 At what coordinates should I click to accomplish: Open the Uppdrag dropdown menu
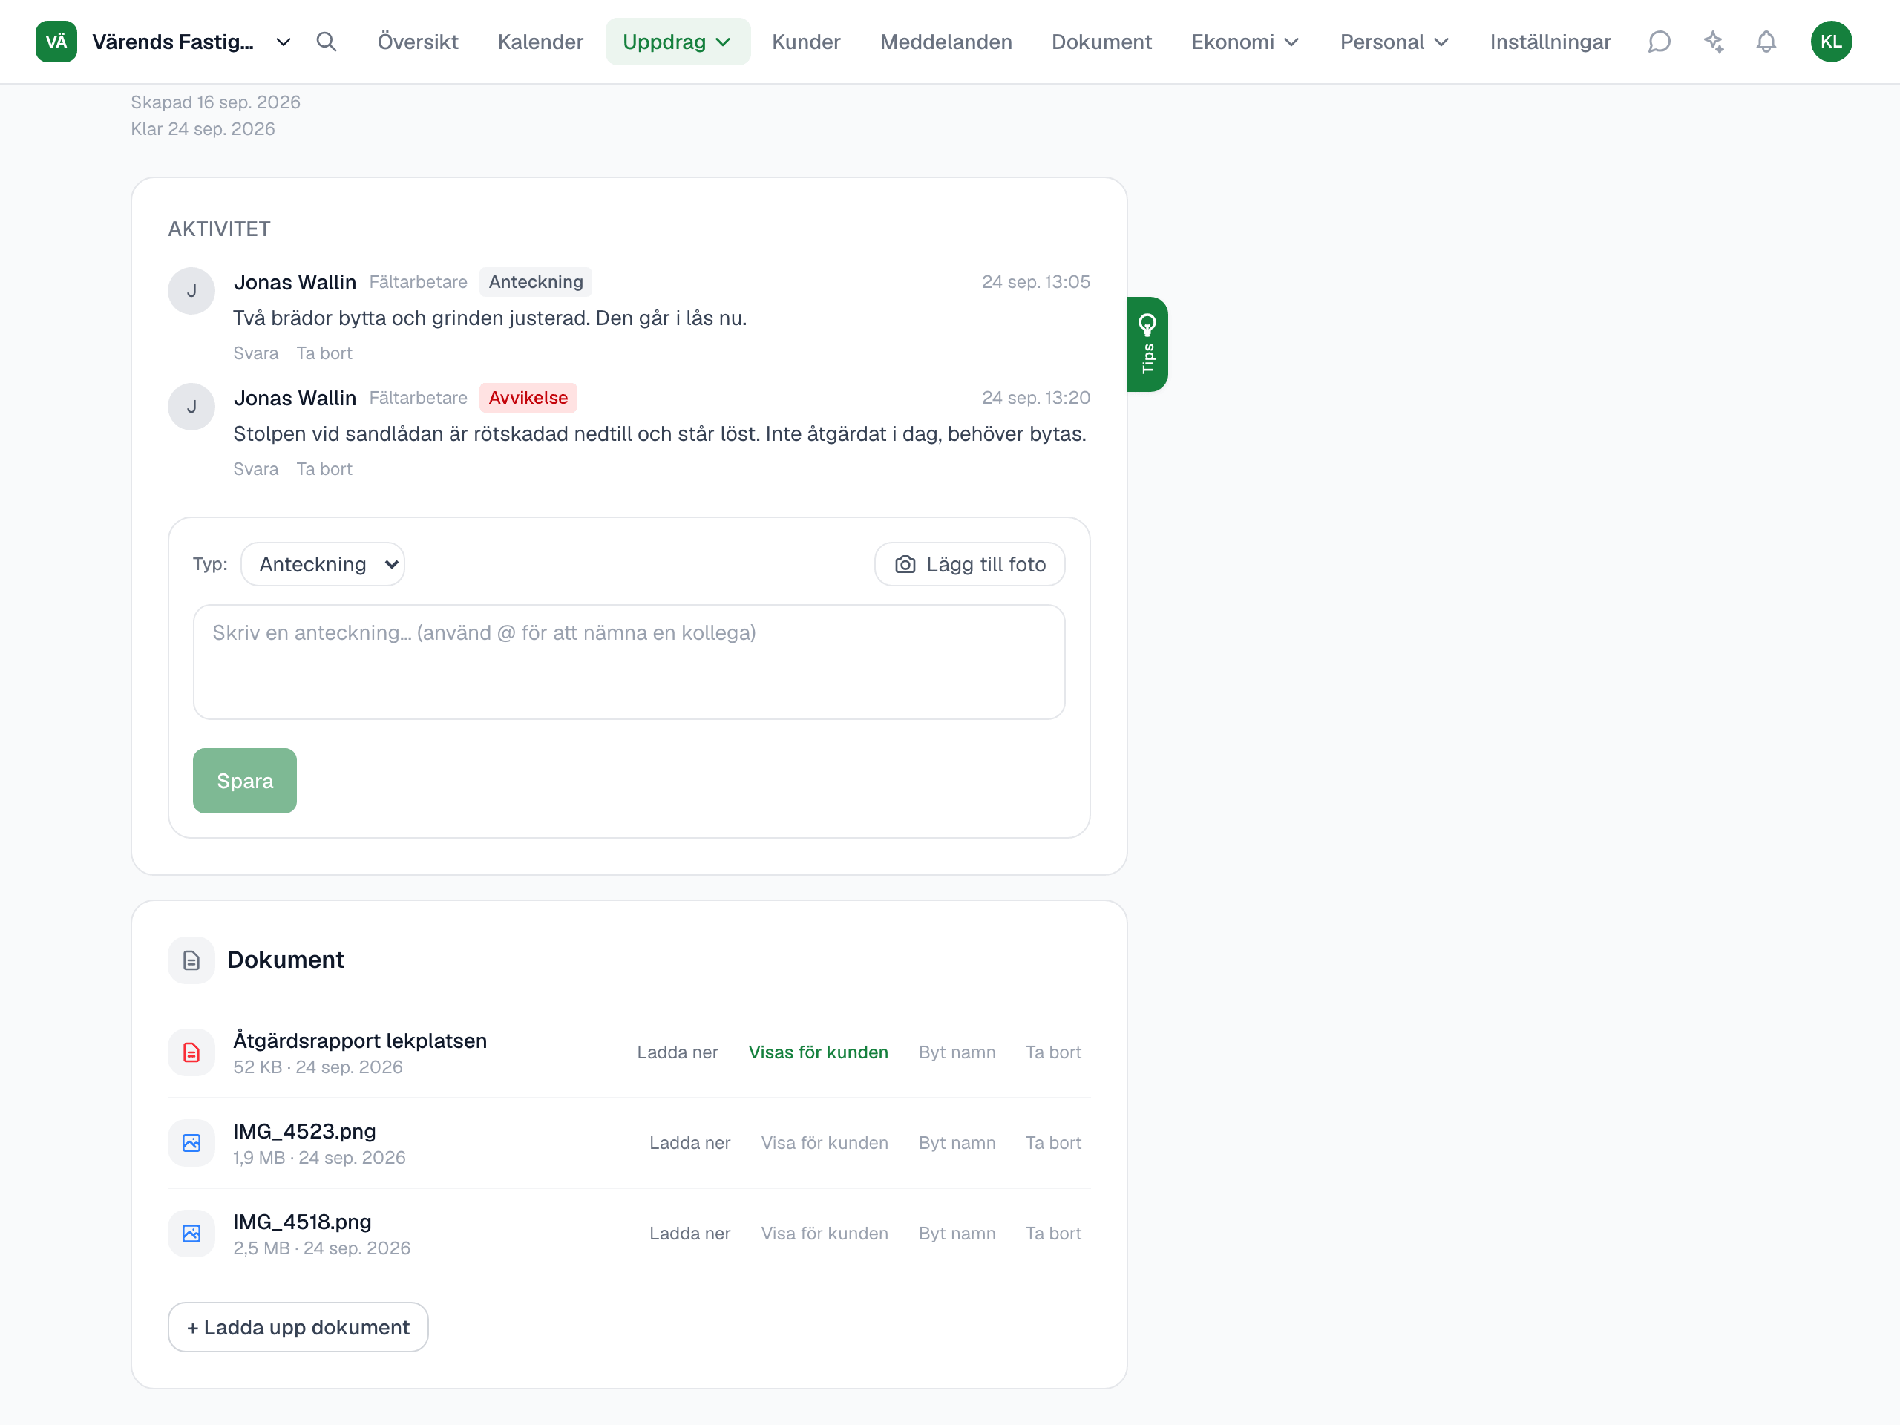coord(677,42)
